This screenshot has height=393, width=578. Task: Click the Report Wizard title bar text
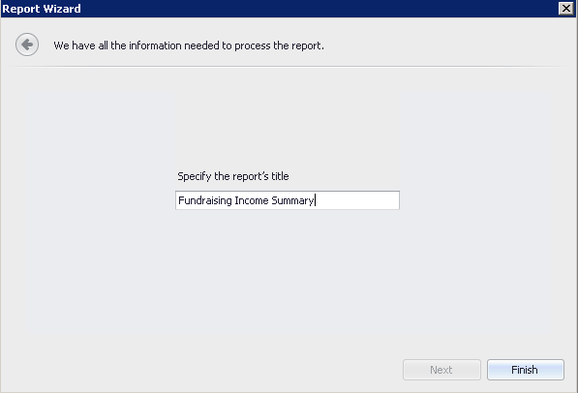click(x=42, y=9)
